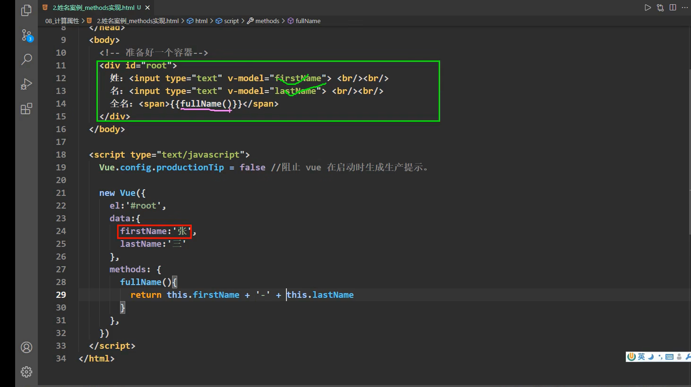Click line number 12 in the gutter
691x387 pixels.
pos(61,78)
